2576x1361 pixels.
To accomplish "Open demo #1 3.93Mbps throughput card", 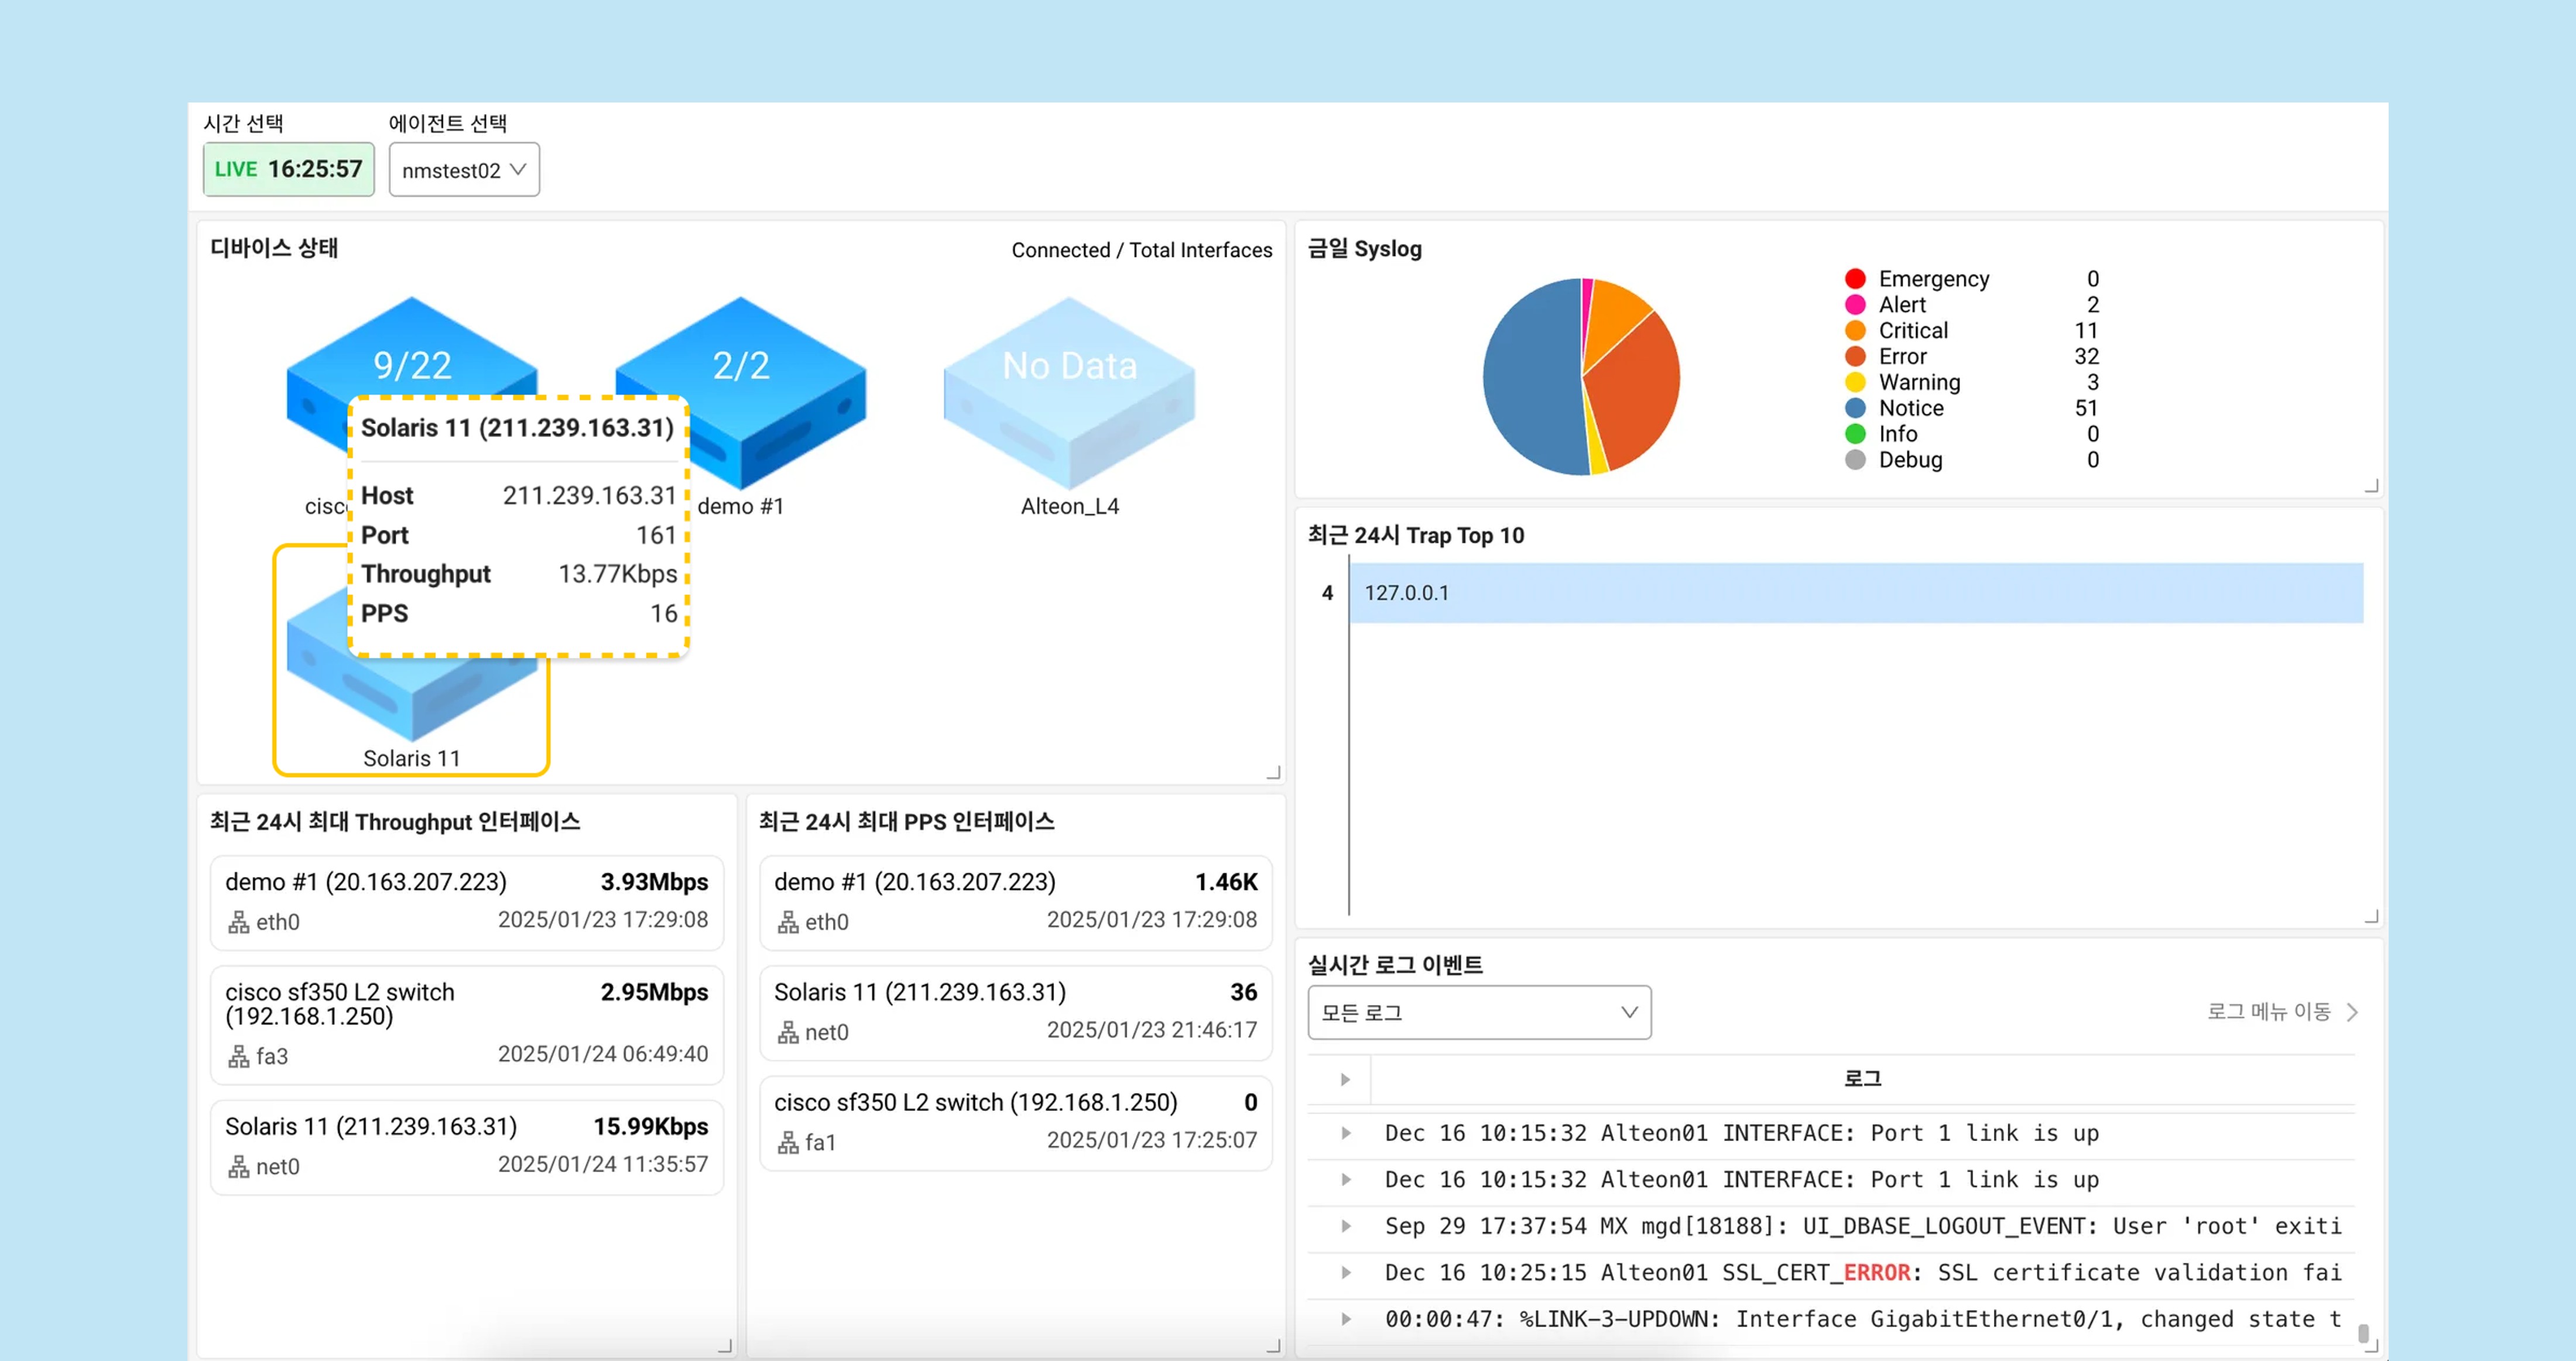I will click(466, 900).
